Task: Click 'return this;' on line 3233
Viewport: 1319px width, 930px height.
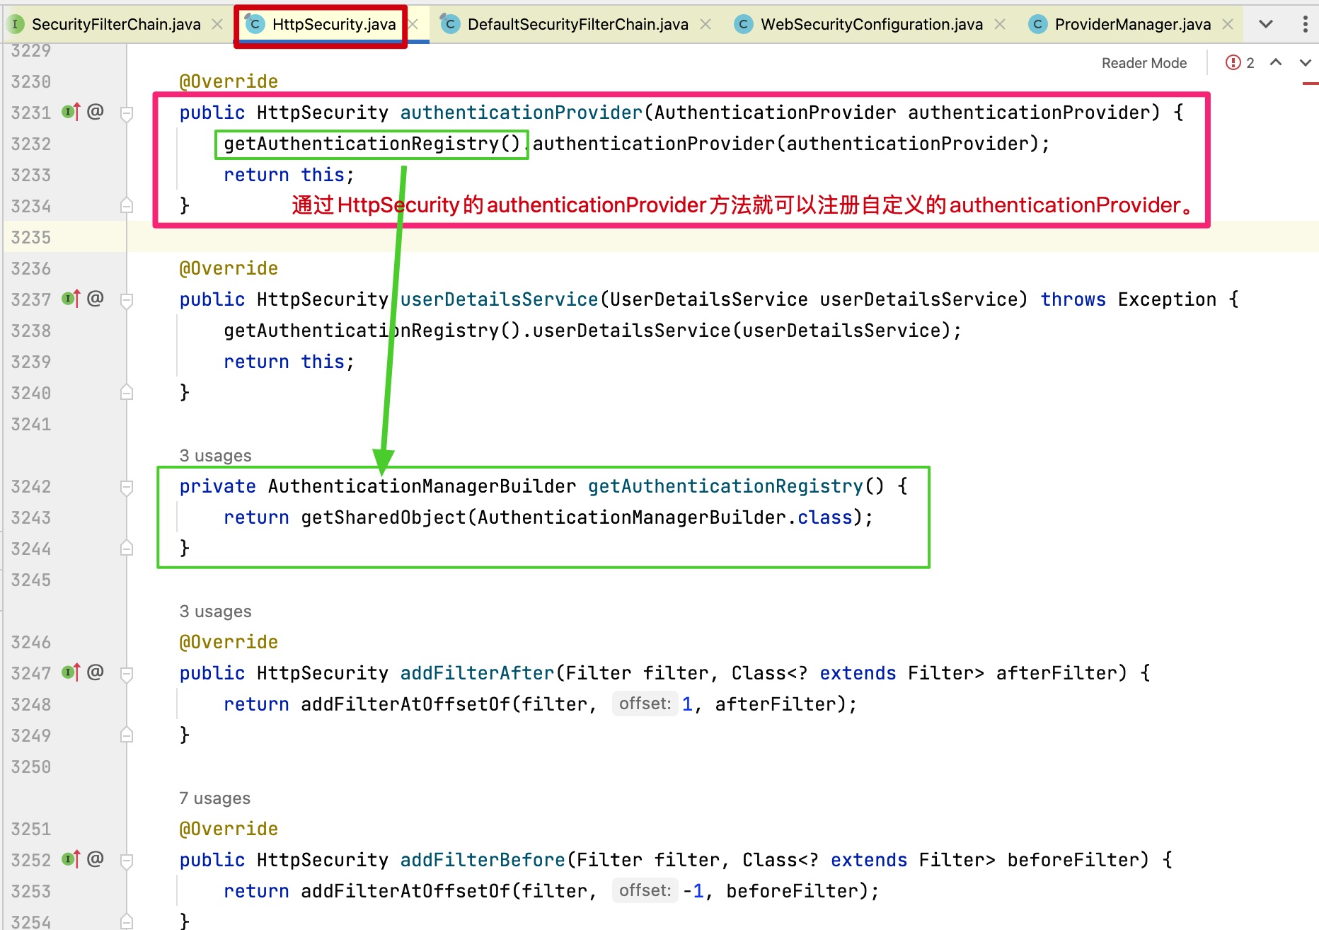Action: pyautogui.click(x=289, y=175)
